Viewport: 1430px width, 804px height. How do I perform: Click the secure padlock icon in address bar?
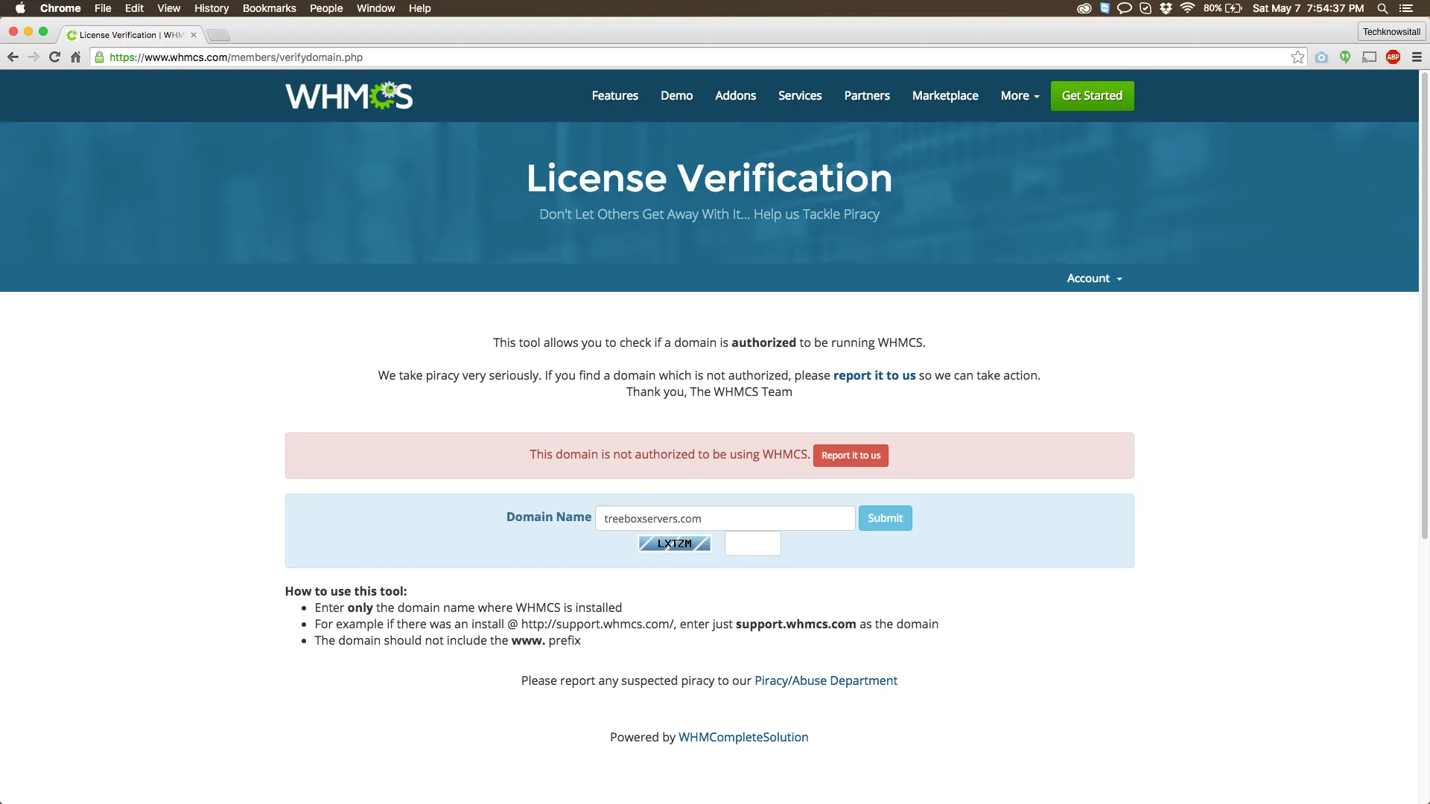point(100,57)
